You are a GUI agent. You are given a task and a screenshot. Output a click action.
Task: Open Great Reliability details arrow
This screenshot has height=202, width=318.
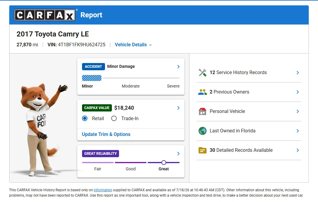[x=178, y=154]
